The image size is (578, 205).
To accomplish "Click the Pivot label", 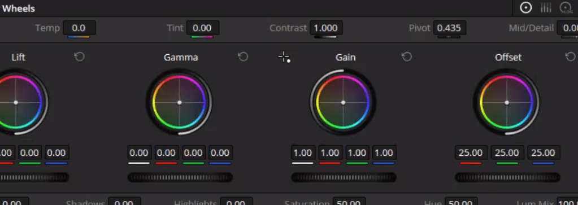I will coord(419,28).
